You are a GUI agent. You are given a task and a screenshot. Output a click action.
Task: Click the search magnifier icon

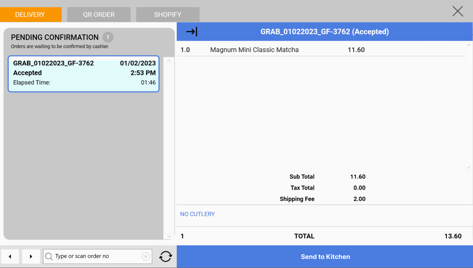pyautogui.click(x=49, y=256)
